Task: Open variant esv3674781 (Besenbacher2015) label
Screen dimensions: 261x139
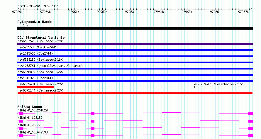Action: (x=219, y=84)
